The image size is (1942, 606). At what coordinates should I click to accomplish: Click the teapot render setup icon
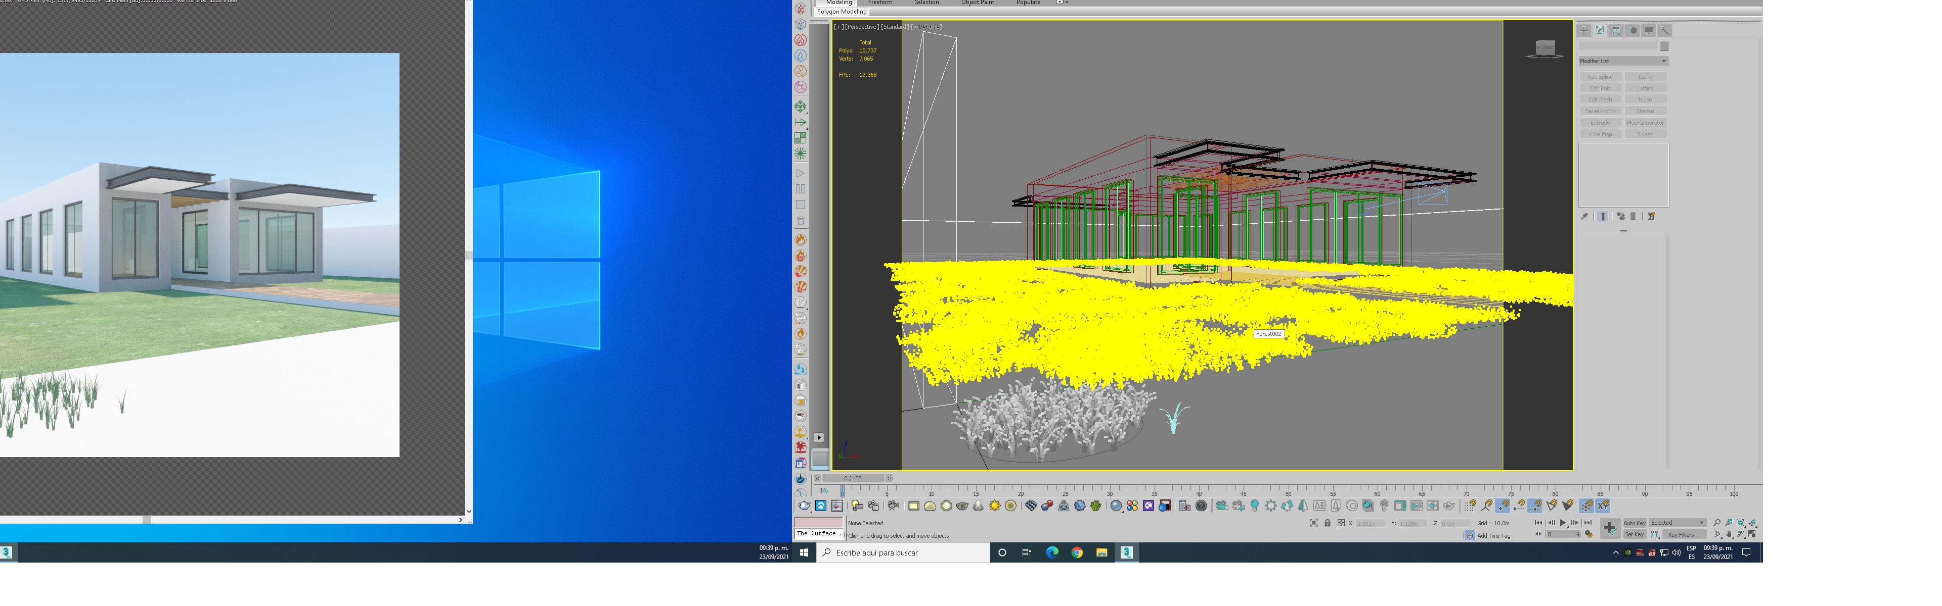[805, 506]
